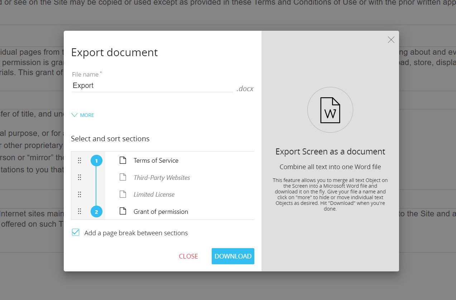
Task: Click the drag handle for Grant of permission
Action: click(80, 211)
